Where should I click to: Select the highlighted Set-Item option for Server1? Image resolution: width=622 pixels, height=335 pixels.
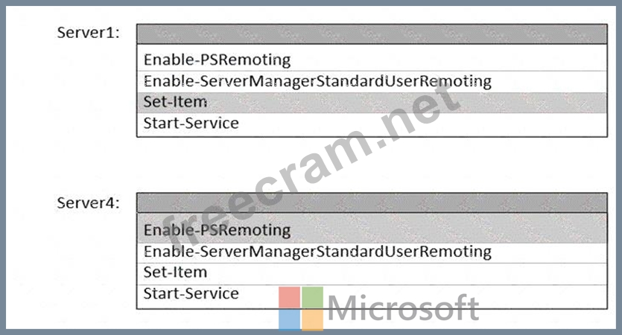click(x=176, y=102)
